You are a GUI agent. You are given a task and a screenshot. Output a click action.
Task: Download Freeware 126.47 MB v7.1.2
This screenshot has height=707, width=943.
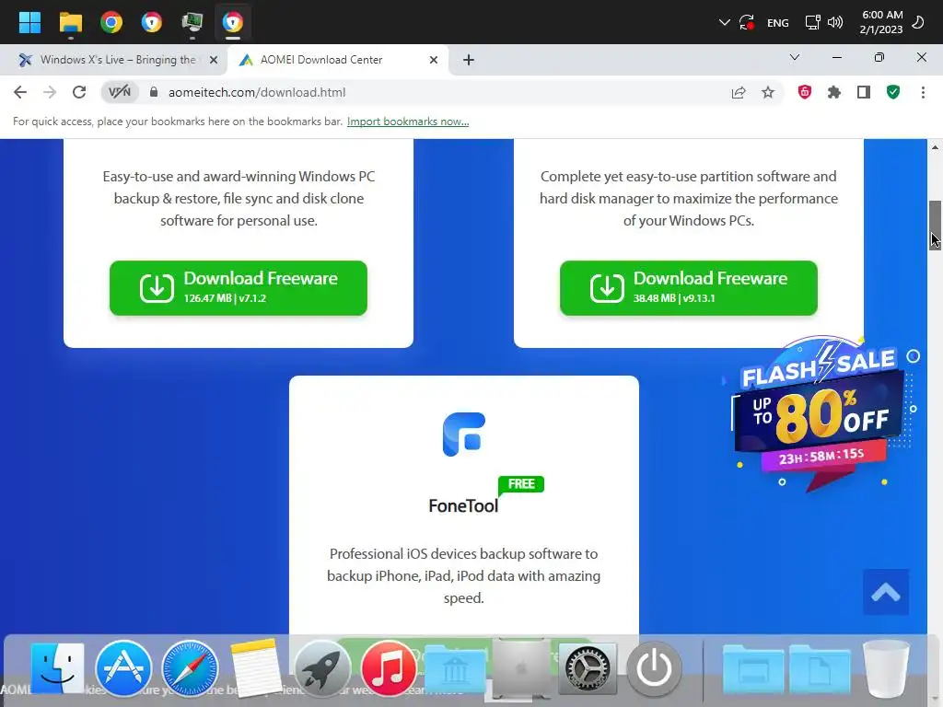(x=239, y=288)
